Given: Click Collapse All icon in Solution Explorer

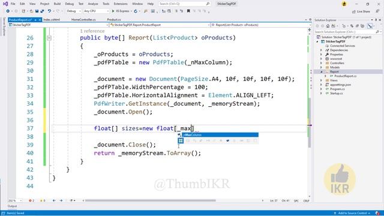Looking at the screenshot, I should pos(357,26).
